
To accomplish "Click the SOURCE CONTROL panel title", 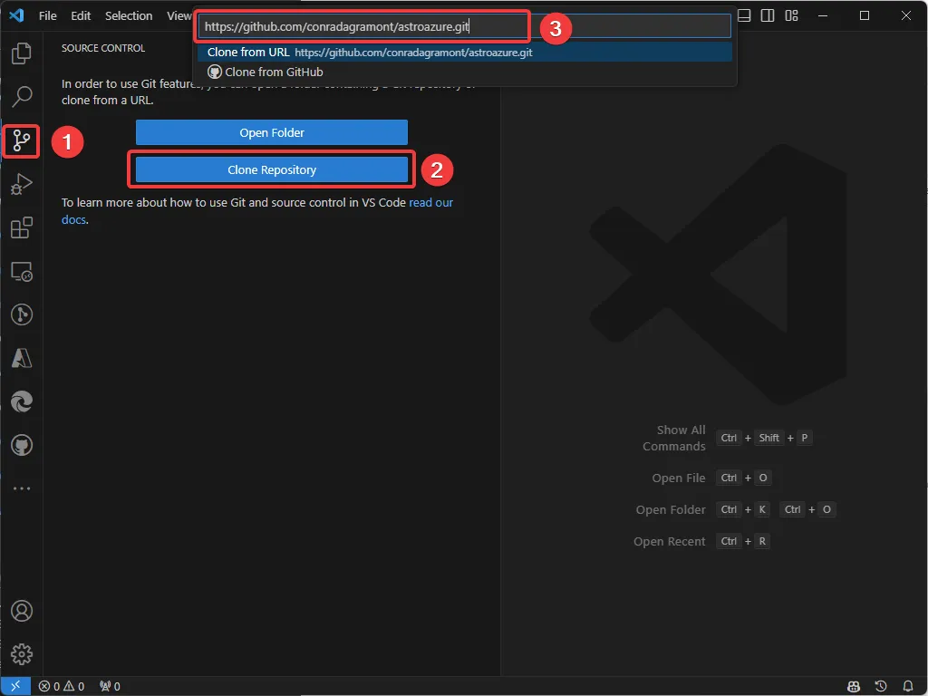I will [103, 48].
